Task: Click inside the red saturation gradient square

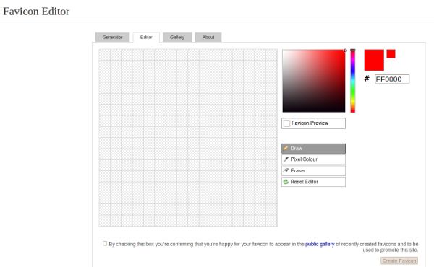Action: (x=314, y=81)
